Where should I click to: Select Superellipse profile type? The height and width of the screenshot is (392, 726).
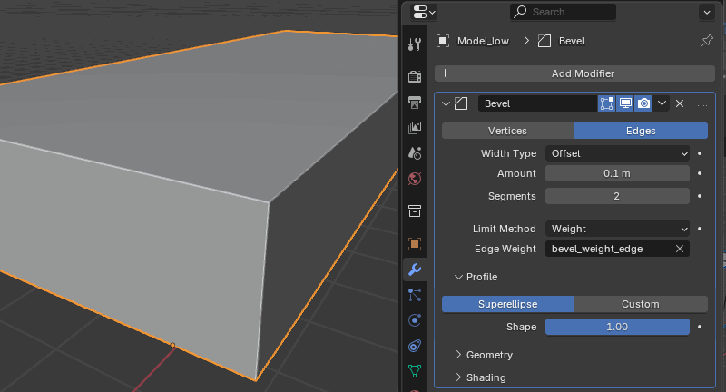(x=507, y=304)
